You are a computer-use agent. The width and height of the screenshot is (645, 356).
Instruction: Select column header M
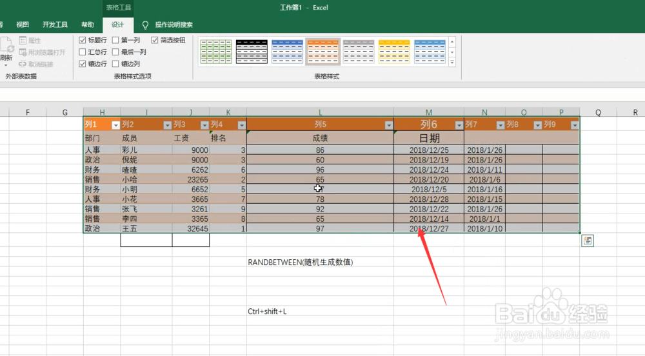pyautogui.click(x=429, y=112)
